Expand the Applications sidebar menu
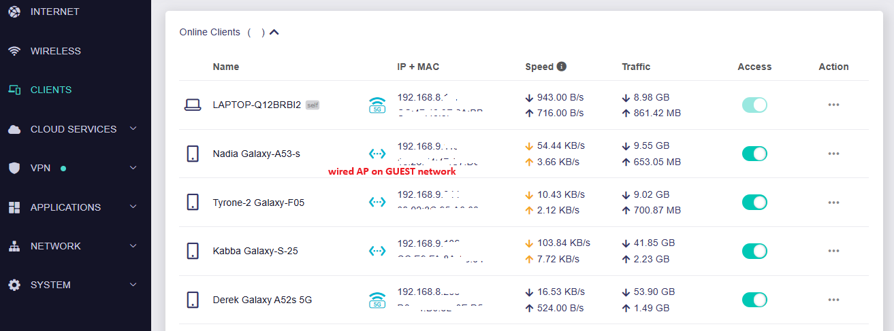Viewport: 894px width, 331px height. [x=133, y=207]
